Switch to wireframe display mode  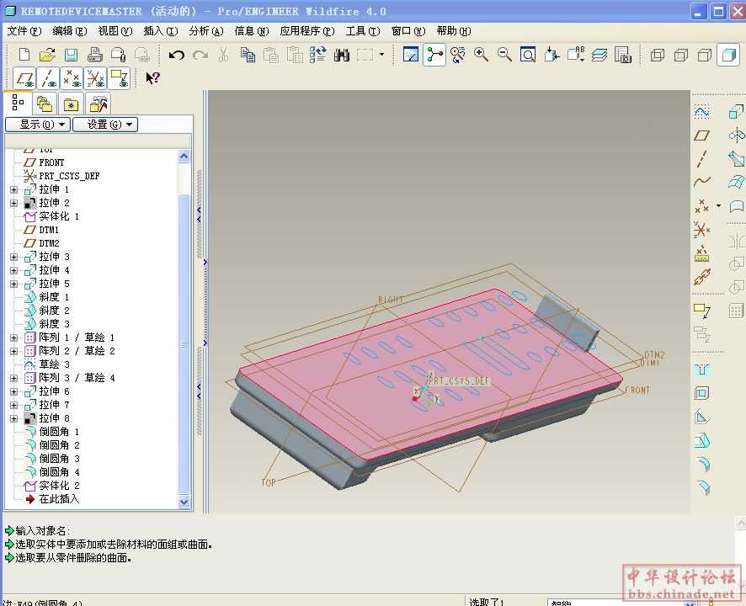(x=658, y=55)
